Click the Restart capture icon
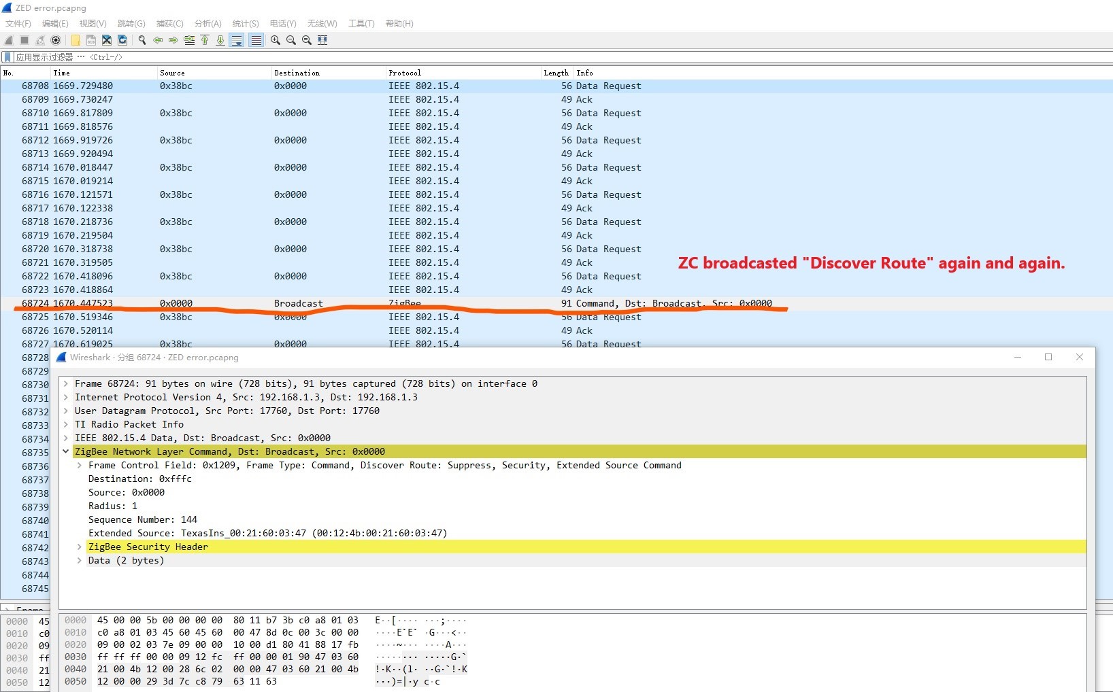 point(40,40)
